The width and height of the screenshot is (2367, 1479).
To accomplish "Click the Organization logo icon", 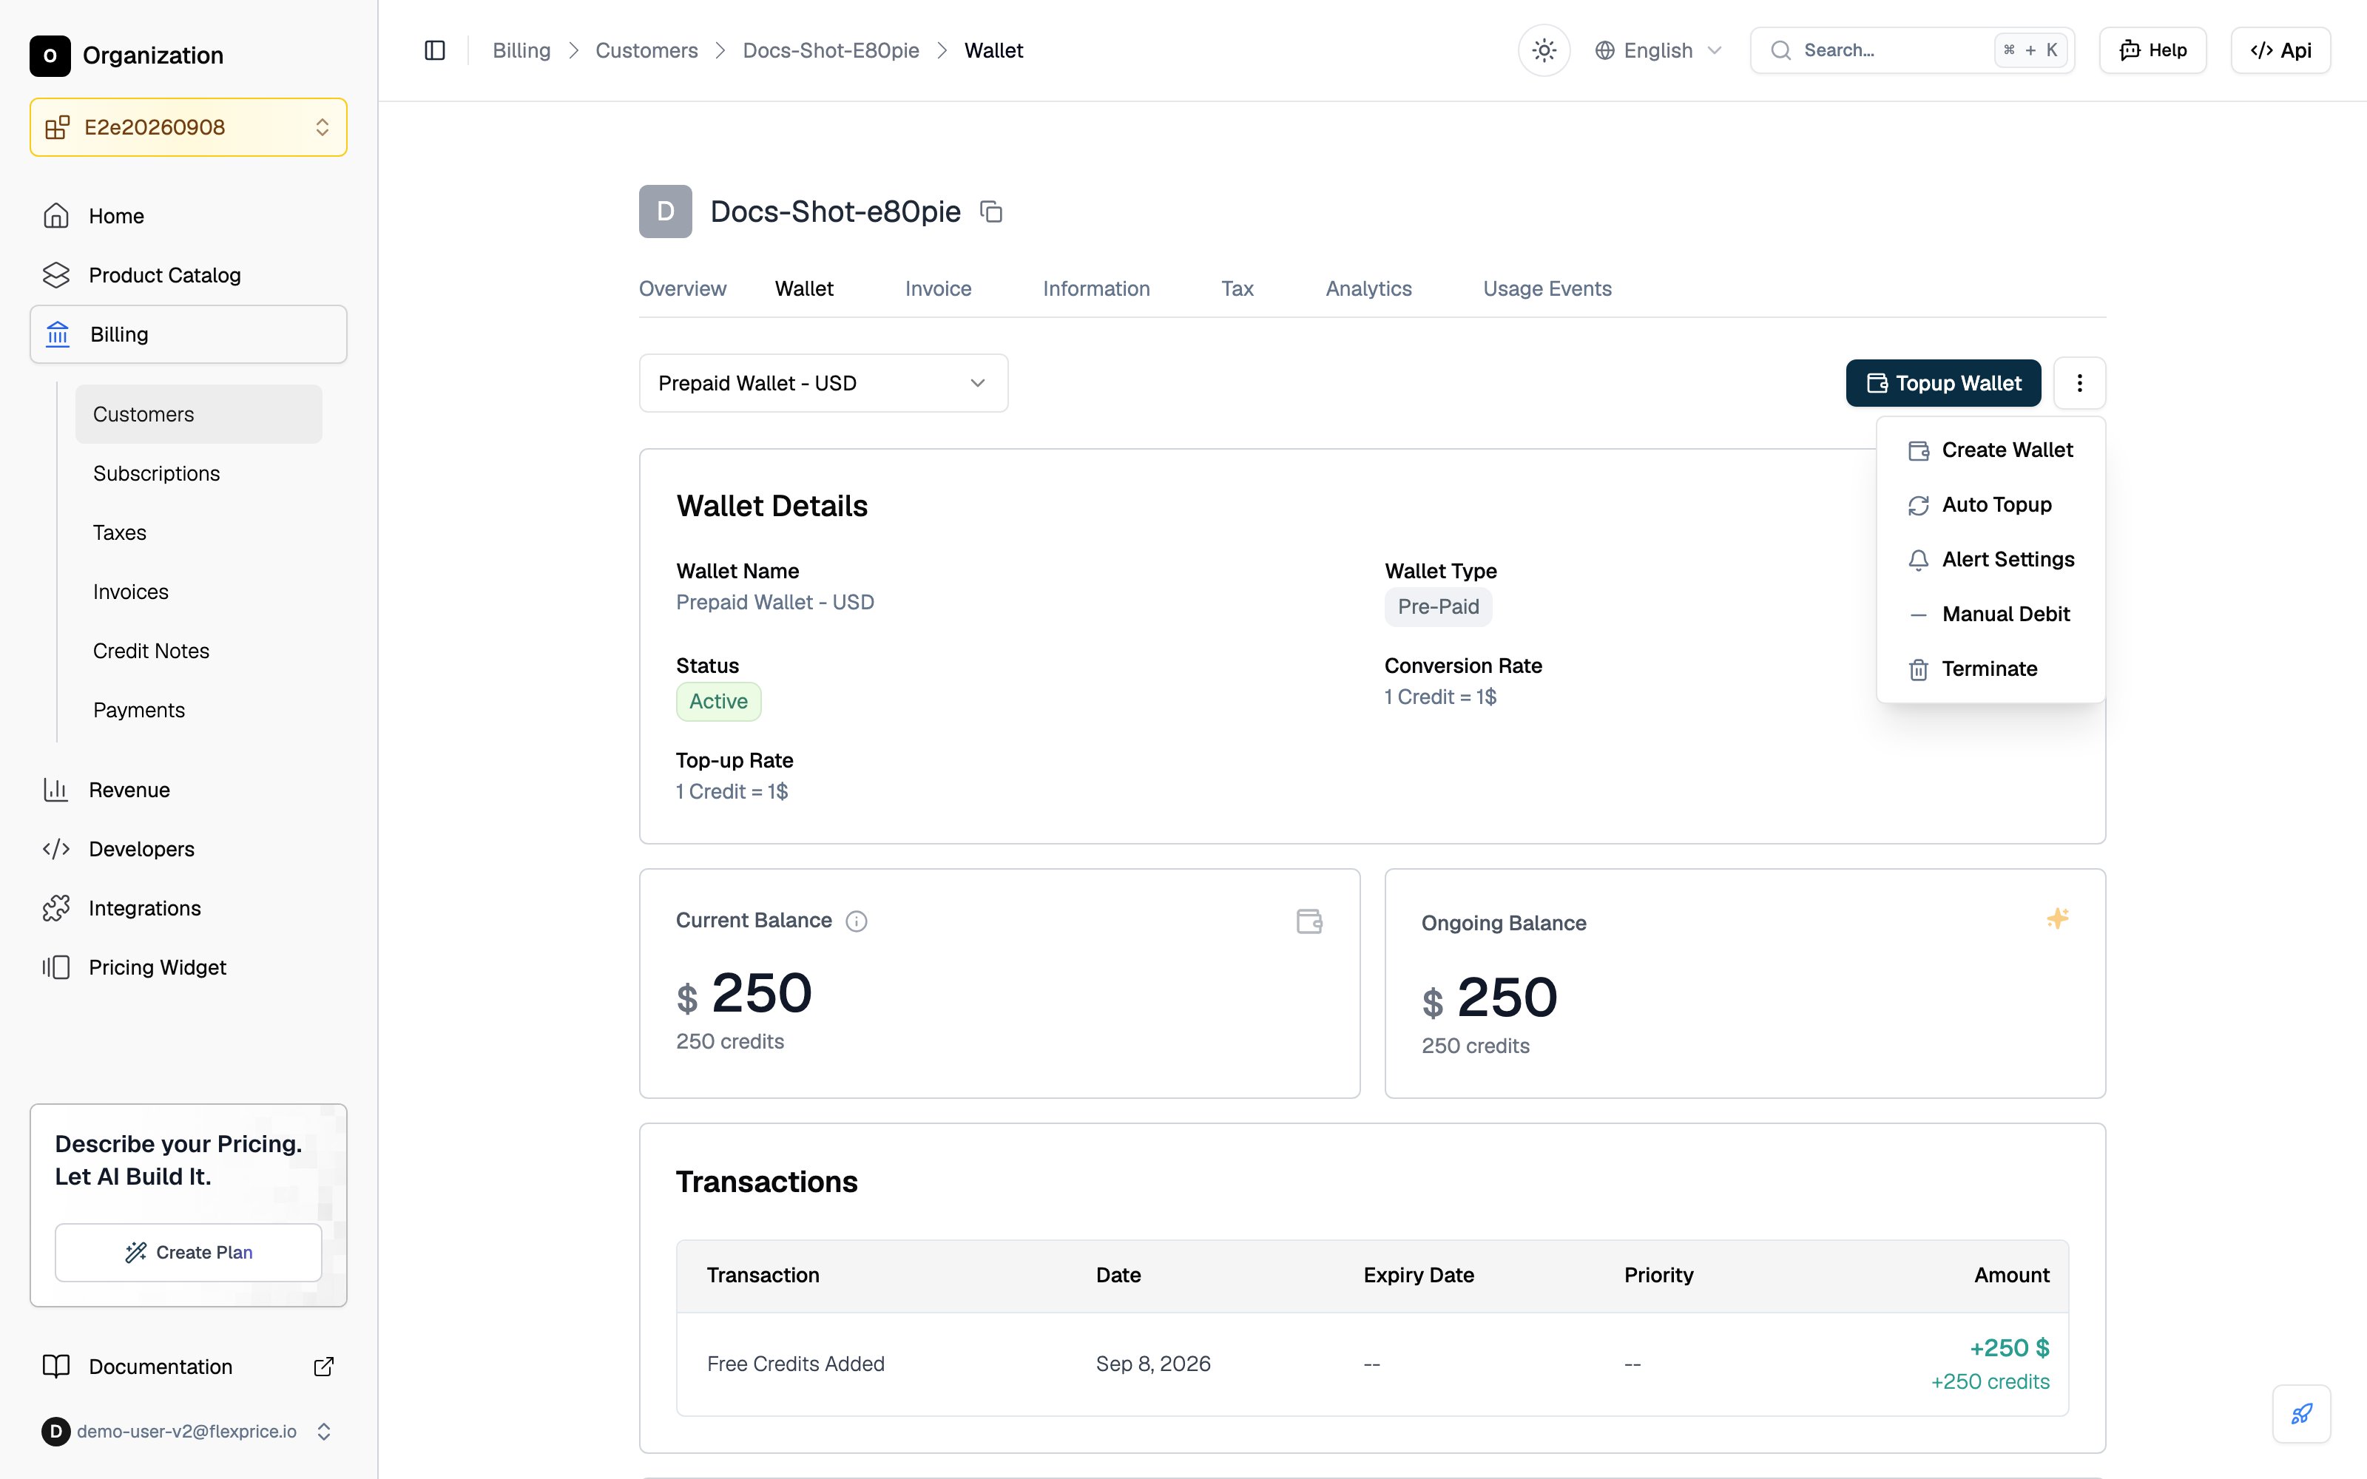I will coord(50,55).
